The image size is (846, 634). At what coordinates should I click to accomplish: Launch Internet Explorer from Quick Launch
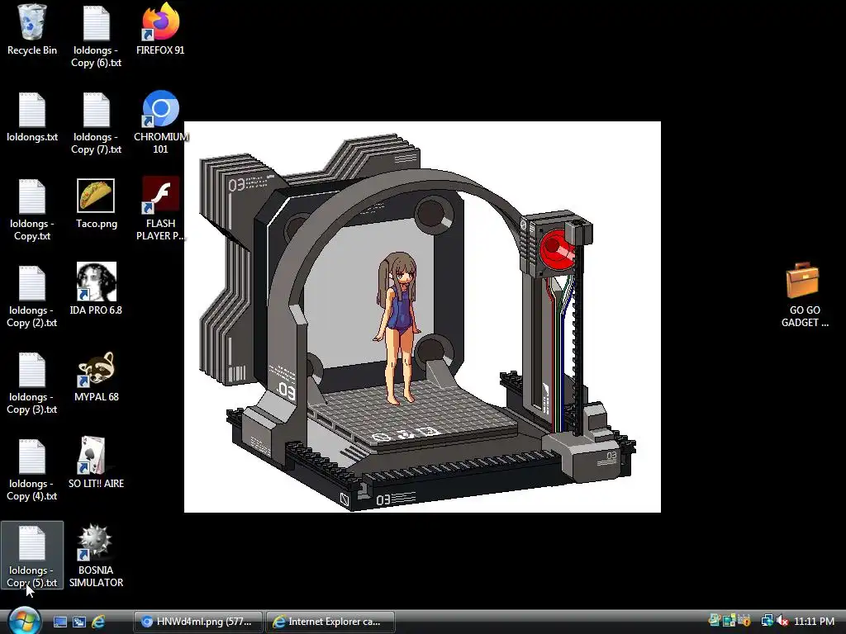tap(98, 622)
